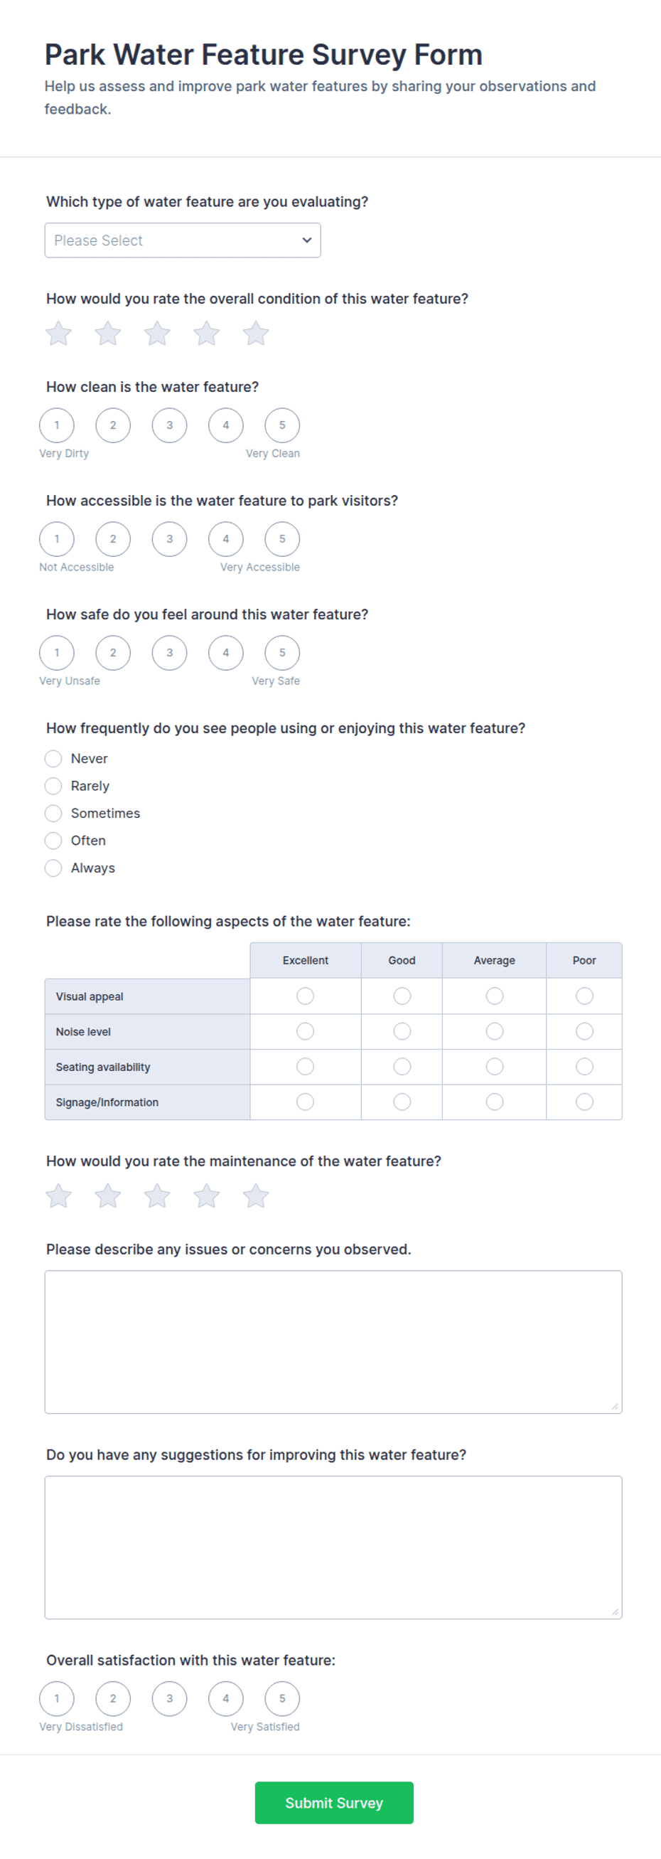
Task: Select the 'Sometimes' usage frequency option
Action: 53,814
